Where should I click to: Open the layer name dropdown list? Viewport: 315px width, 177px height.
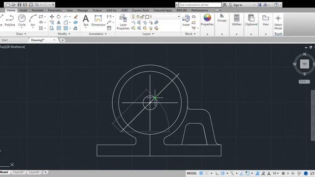179,17
